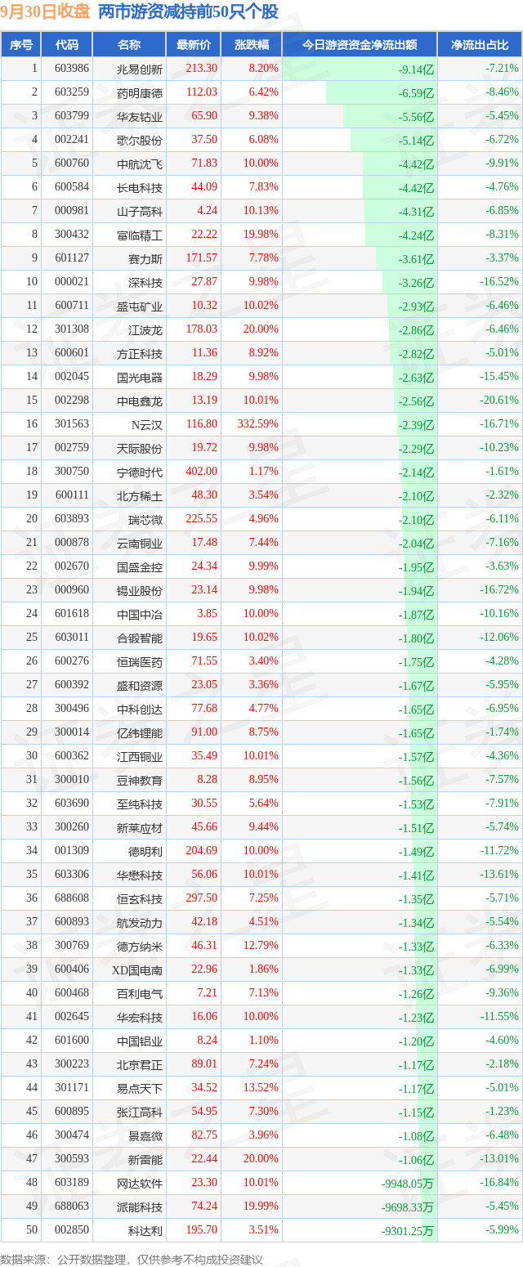523x1267 pixels.
Task: Click stock name 北京君正
Action: pyautogui.click(x=140, y=1065)
